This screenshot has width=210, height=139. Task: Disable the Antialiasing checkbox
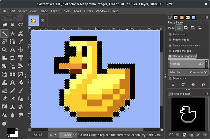tap(170, 35)
